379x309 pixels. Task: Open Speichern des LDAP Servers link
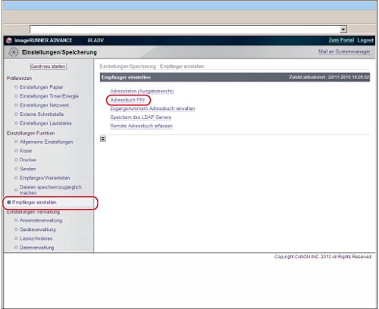pyautogui.click(x=141, y=117)
